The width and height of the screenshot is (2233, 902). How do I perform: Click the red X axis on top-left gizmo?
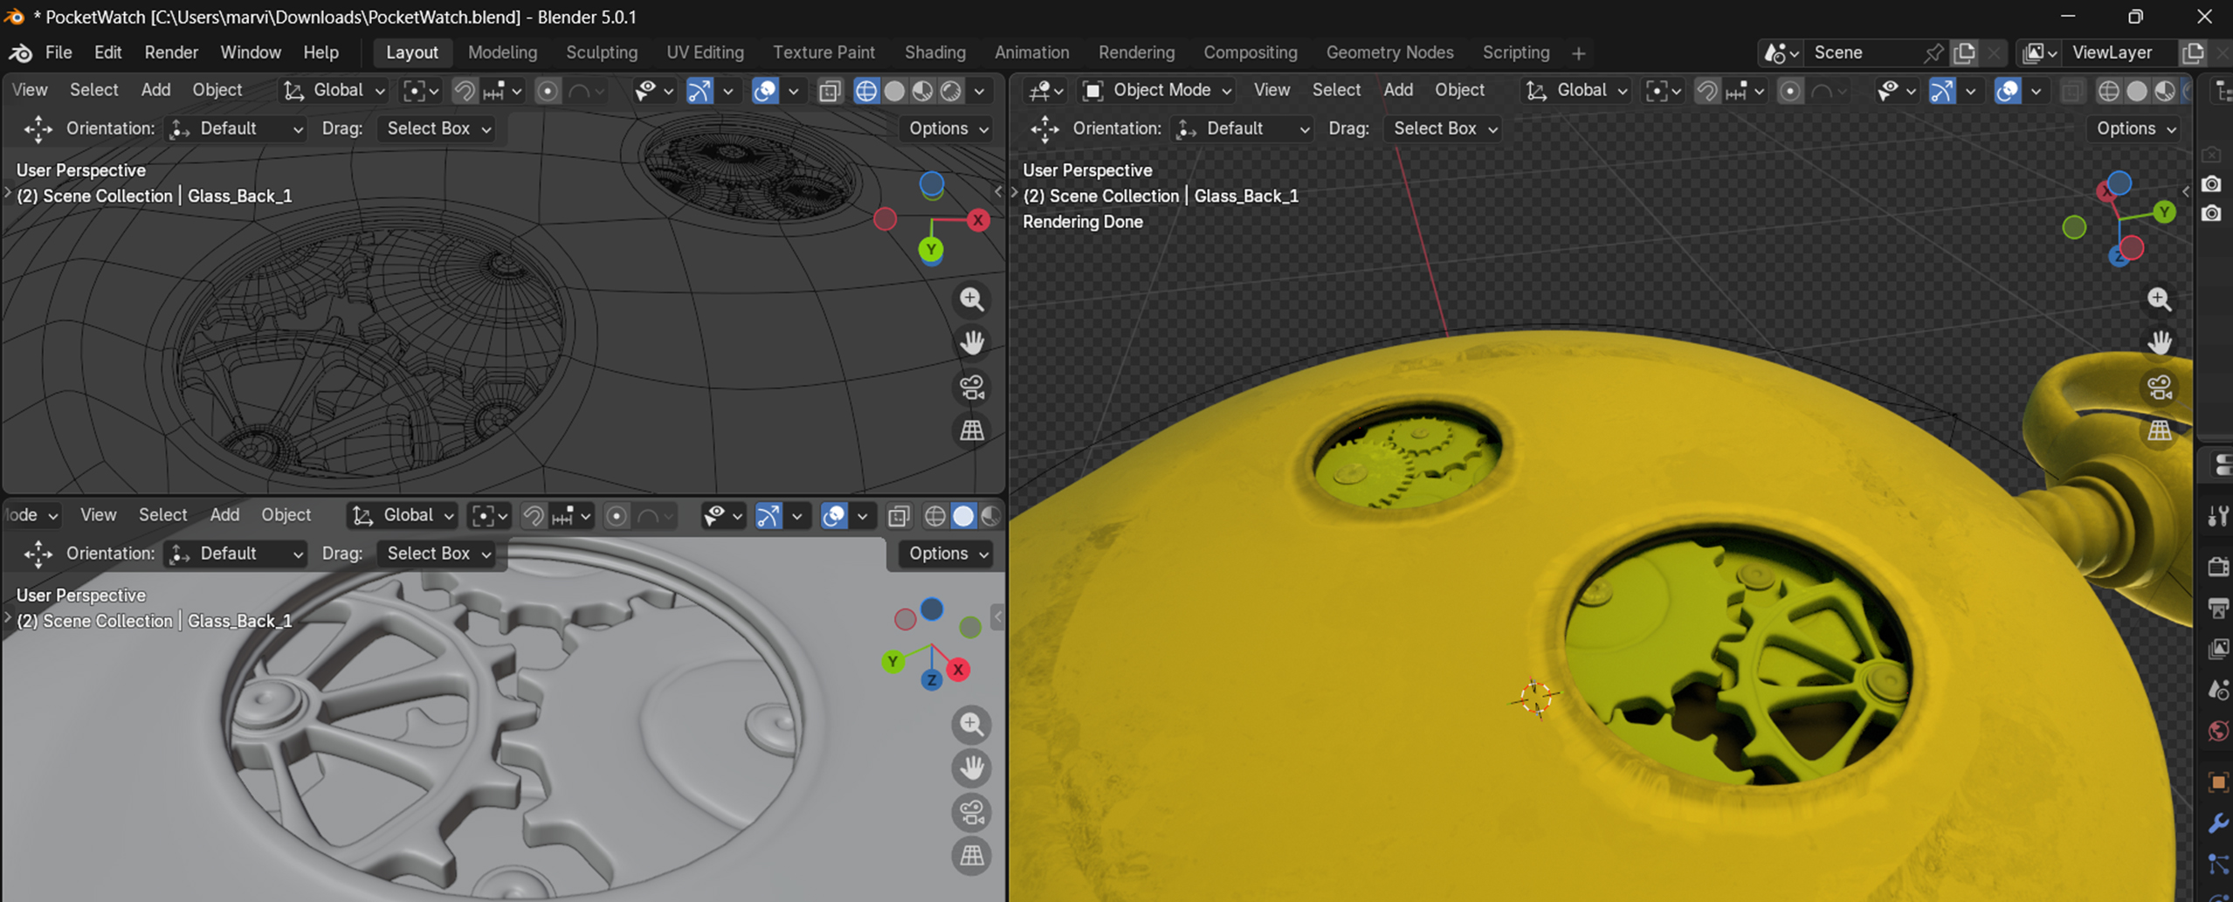[978, 220]
